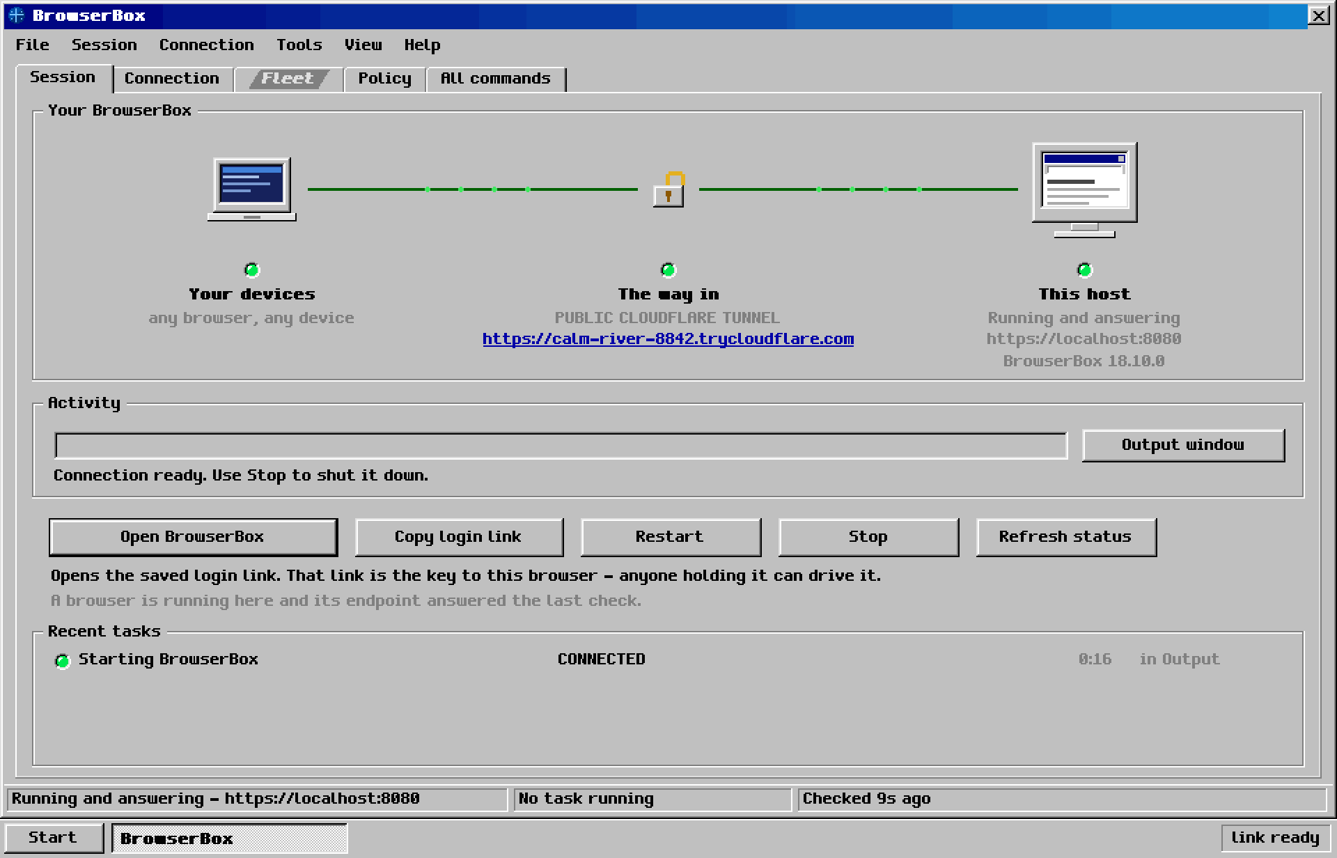Click the Restart button
Viewport: 1337px width, 858px height.
tap(670, 537)
